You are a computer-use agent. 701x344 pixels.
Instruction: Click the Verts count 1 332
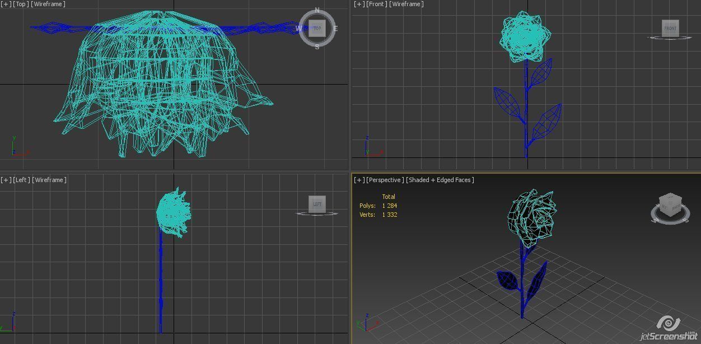pyautogui.click(x=390, y=215)
